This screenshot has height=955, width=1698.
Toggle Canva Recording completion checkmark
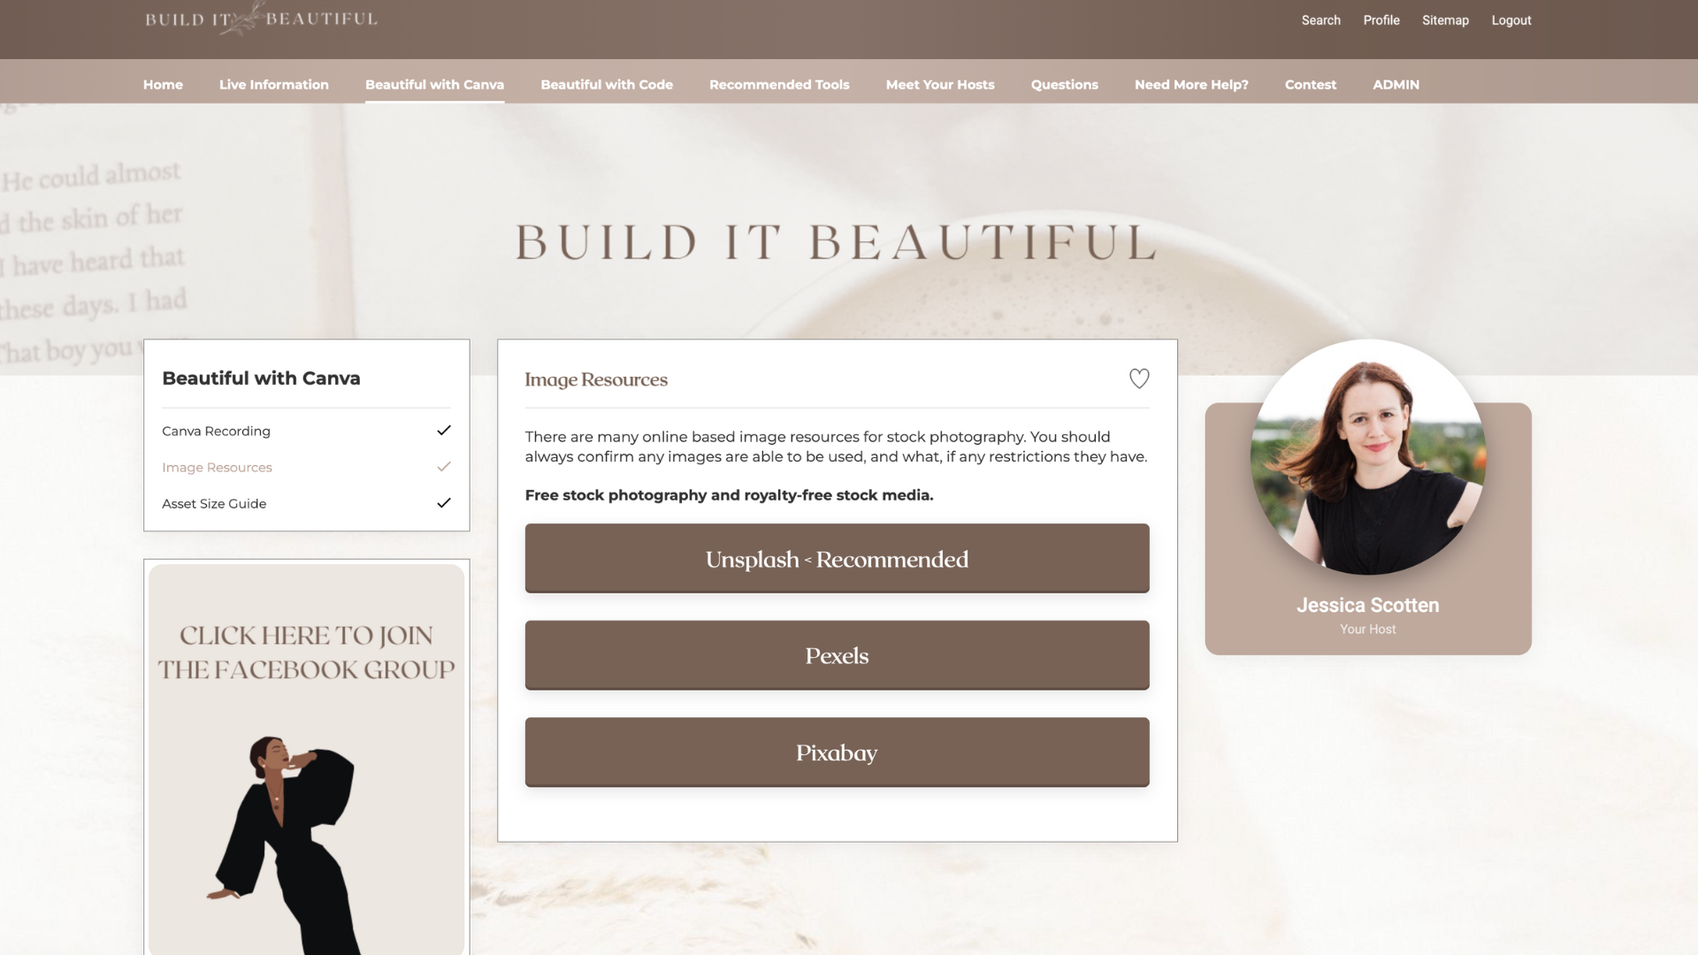coord(444,431)
